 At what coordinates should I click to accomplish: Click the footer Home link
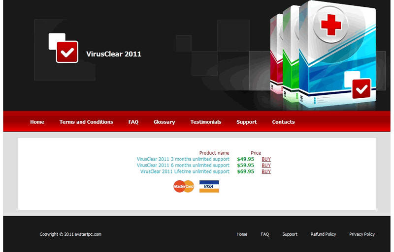coord(242,234)
